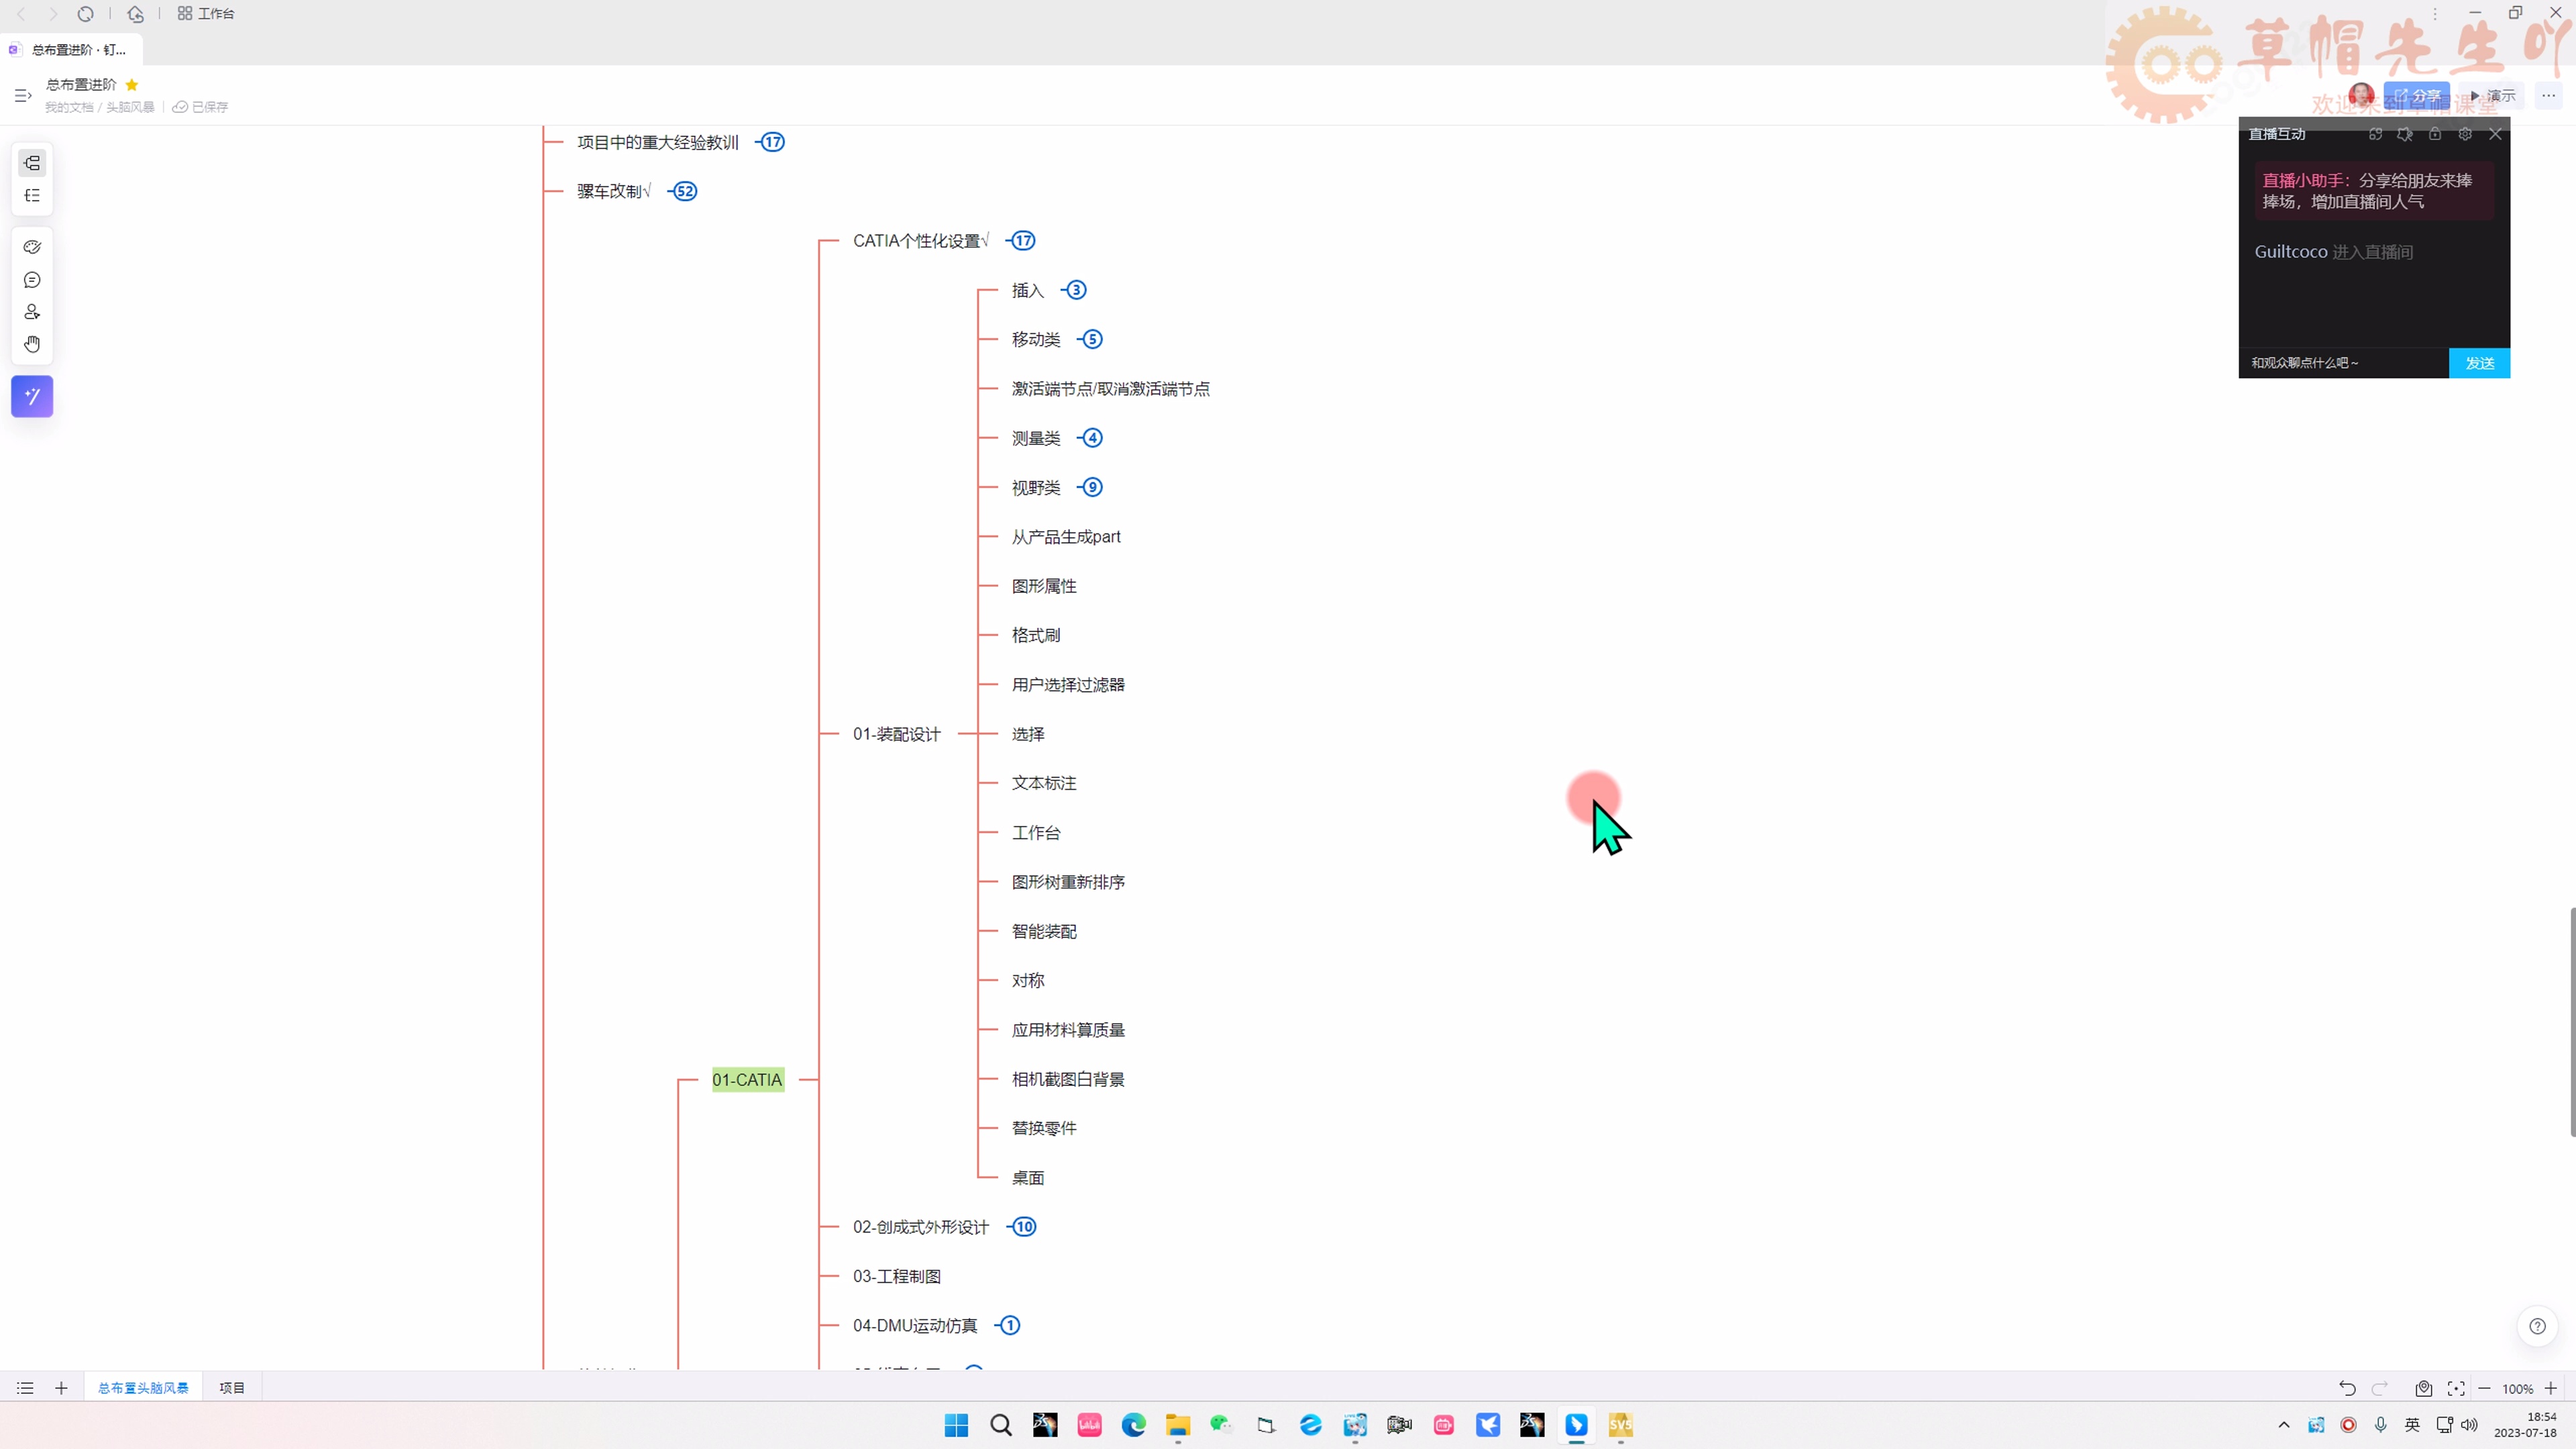Click the undo arrow in bottom bar

click(x=2347, y=1388)
